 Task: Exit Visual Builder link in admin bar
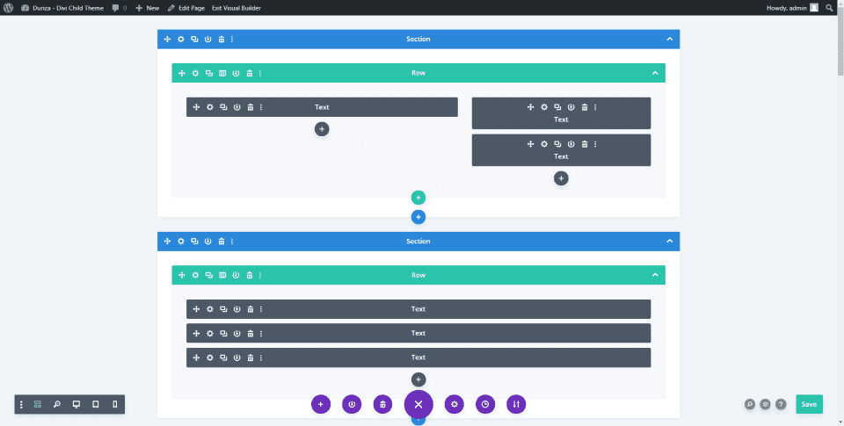click(x=236, y=8)
